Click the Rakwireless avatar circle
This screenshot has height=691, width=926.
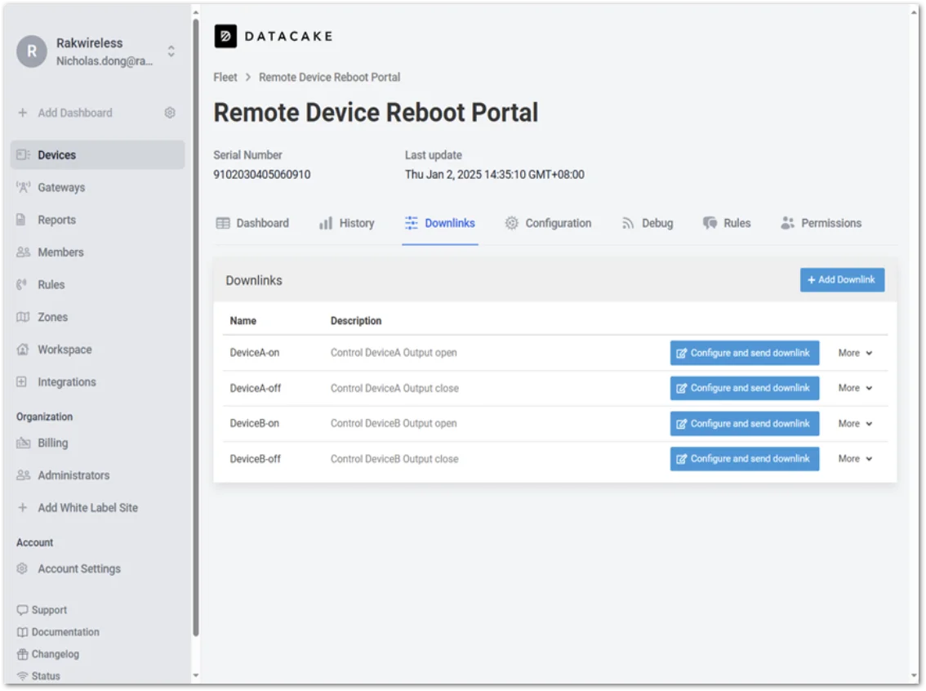pos(32,51)
